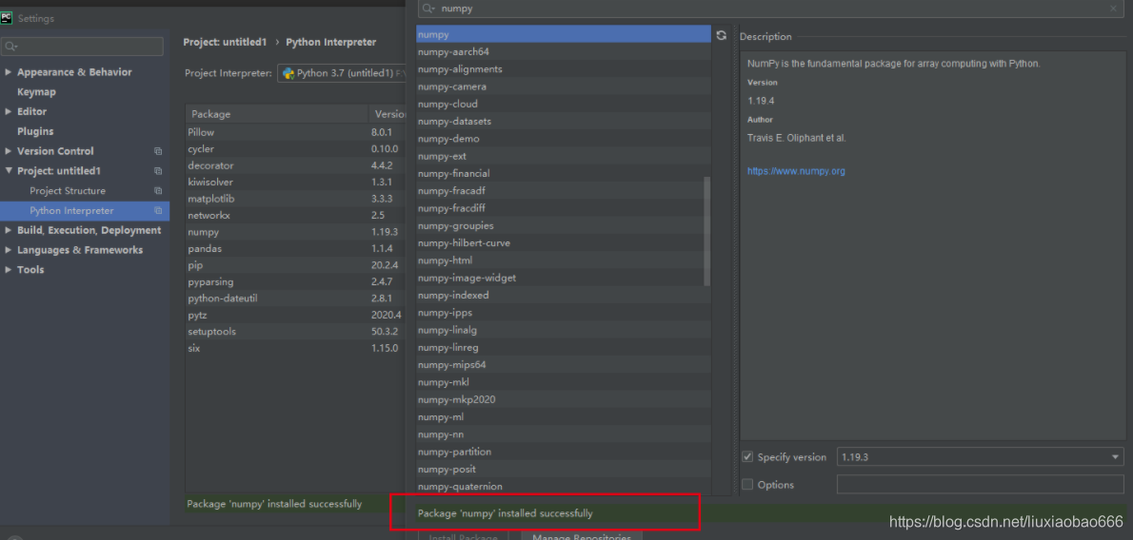Expand the Version Control section
This screenshot has width=1133, height=540.
pos(8,151)
